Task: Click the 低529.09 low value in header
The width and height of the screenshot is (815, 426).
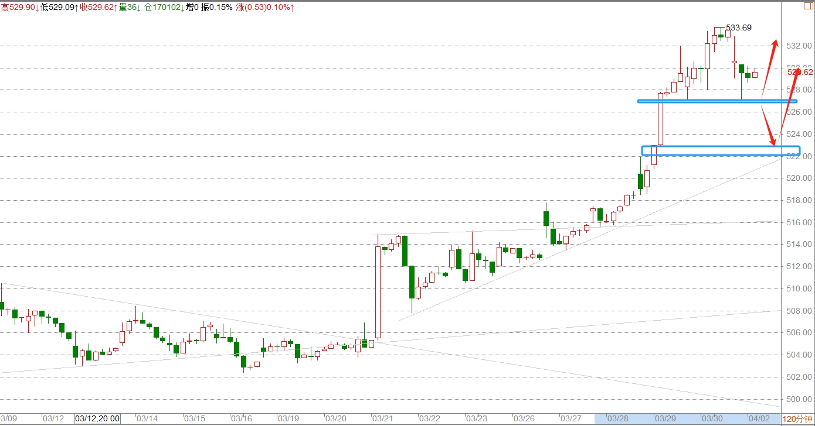Action: 59,7
